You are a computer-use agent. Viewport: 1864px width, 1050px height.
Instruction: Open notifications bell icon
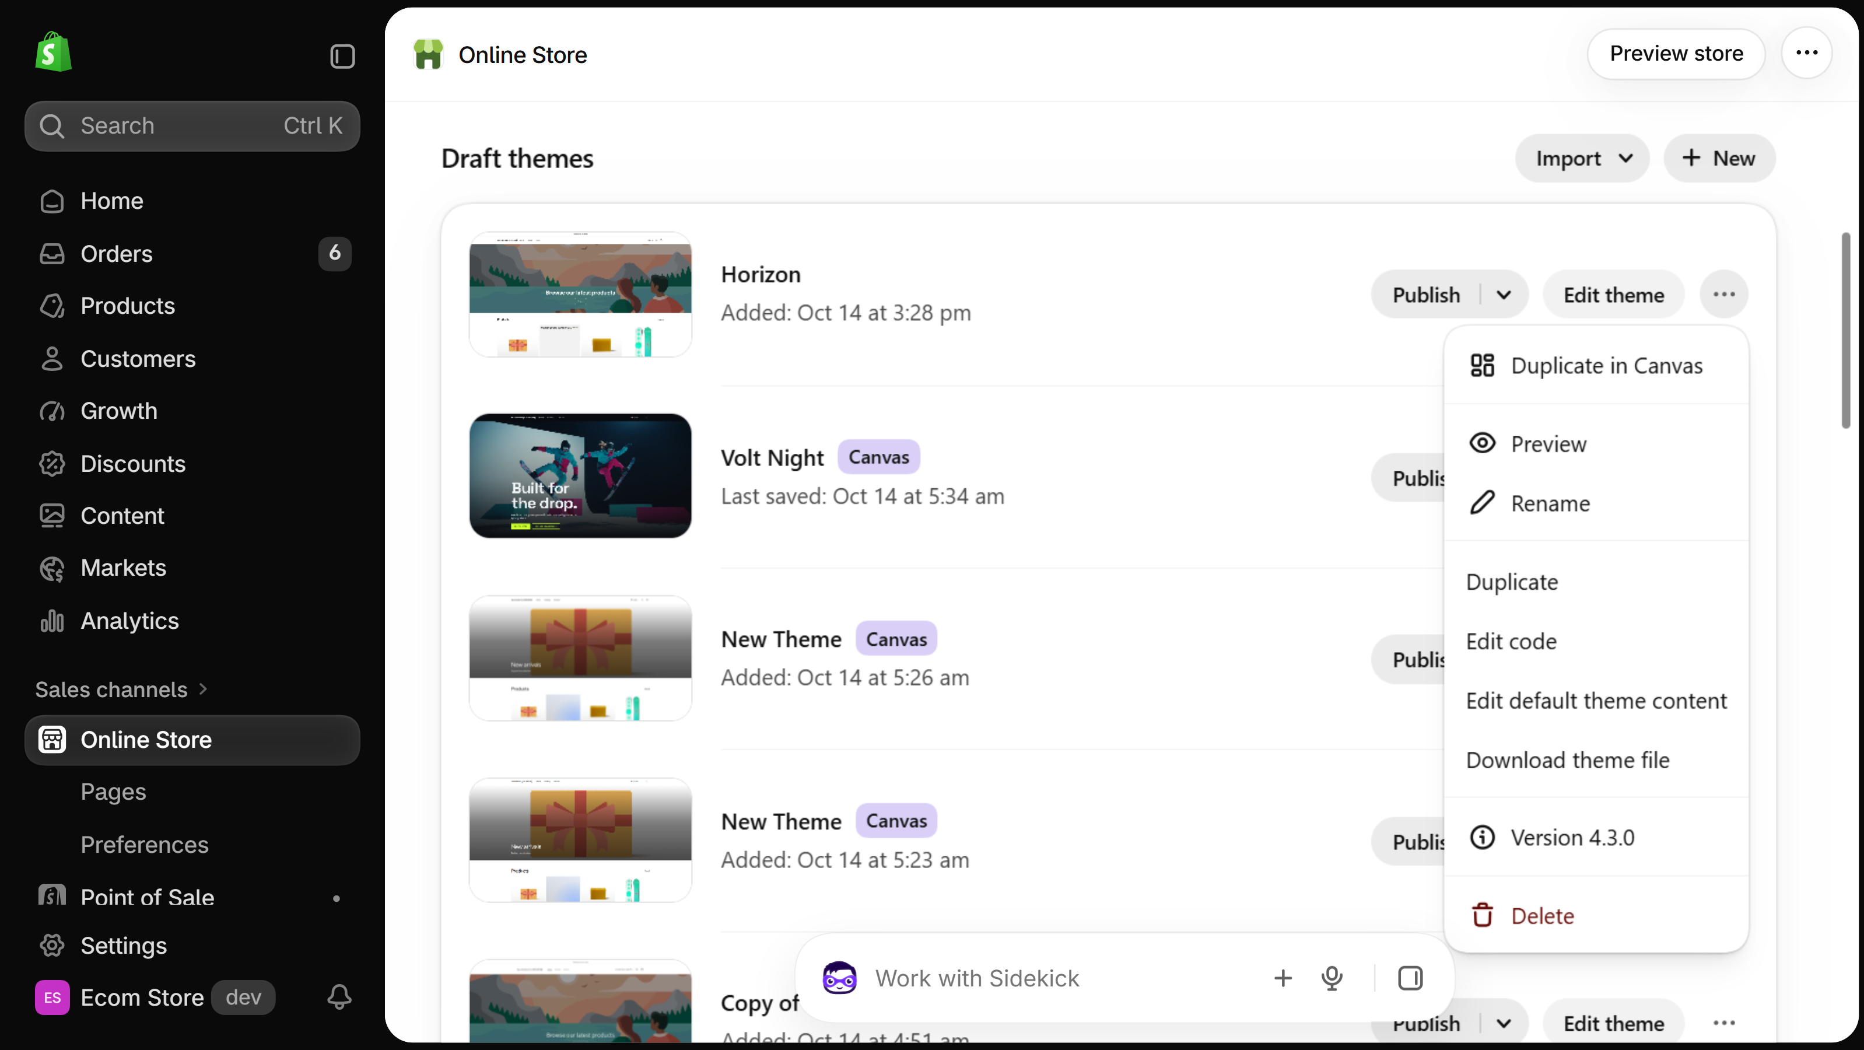click(339, 997)
